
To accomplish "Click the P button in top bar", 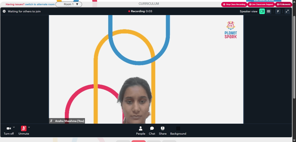I will (278, 11).
